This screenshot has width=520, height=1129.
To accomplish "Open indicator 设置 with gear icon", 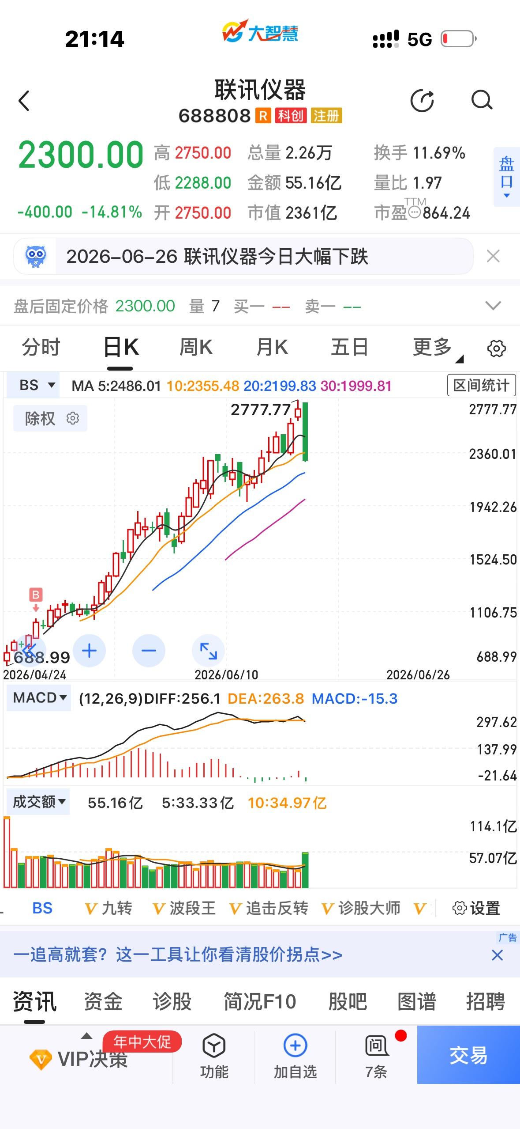I will (476, 909).
